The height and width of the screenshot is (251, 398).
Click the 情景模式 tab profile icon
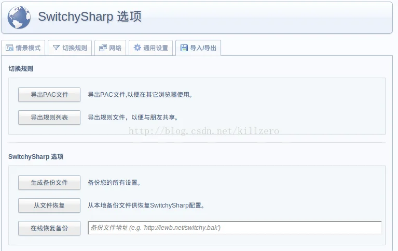pyautogui.click(x=9, y=48)
